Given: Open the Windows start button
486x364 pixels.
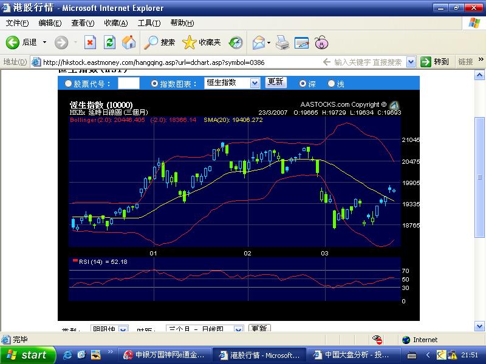Looking at the screenshot, I should pos(28,355).
